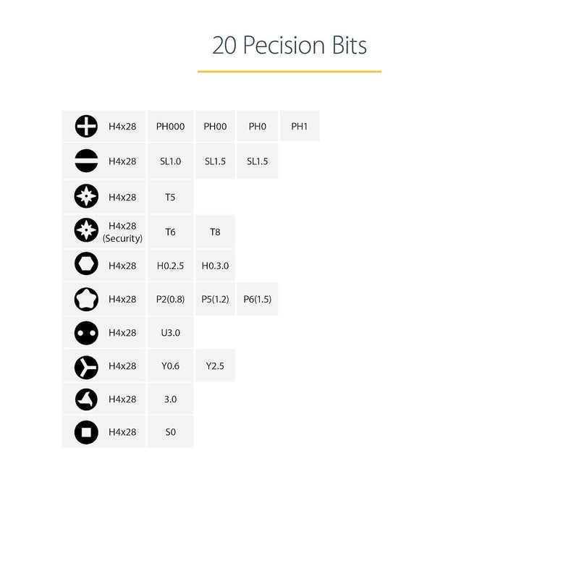This screenshot has height=579, width=579.
Task: Select the PH000 cell
Action: [x=170, y=126]
